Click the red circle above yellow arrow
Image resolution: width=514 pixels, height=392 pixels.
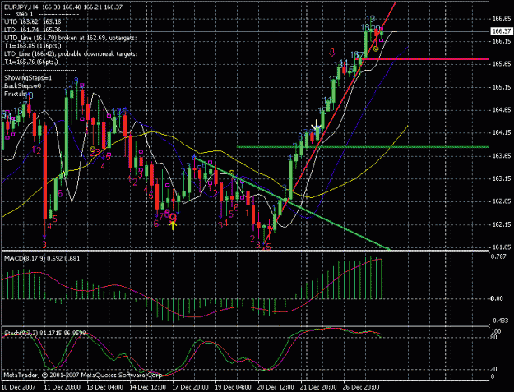click(173, 216)
